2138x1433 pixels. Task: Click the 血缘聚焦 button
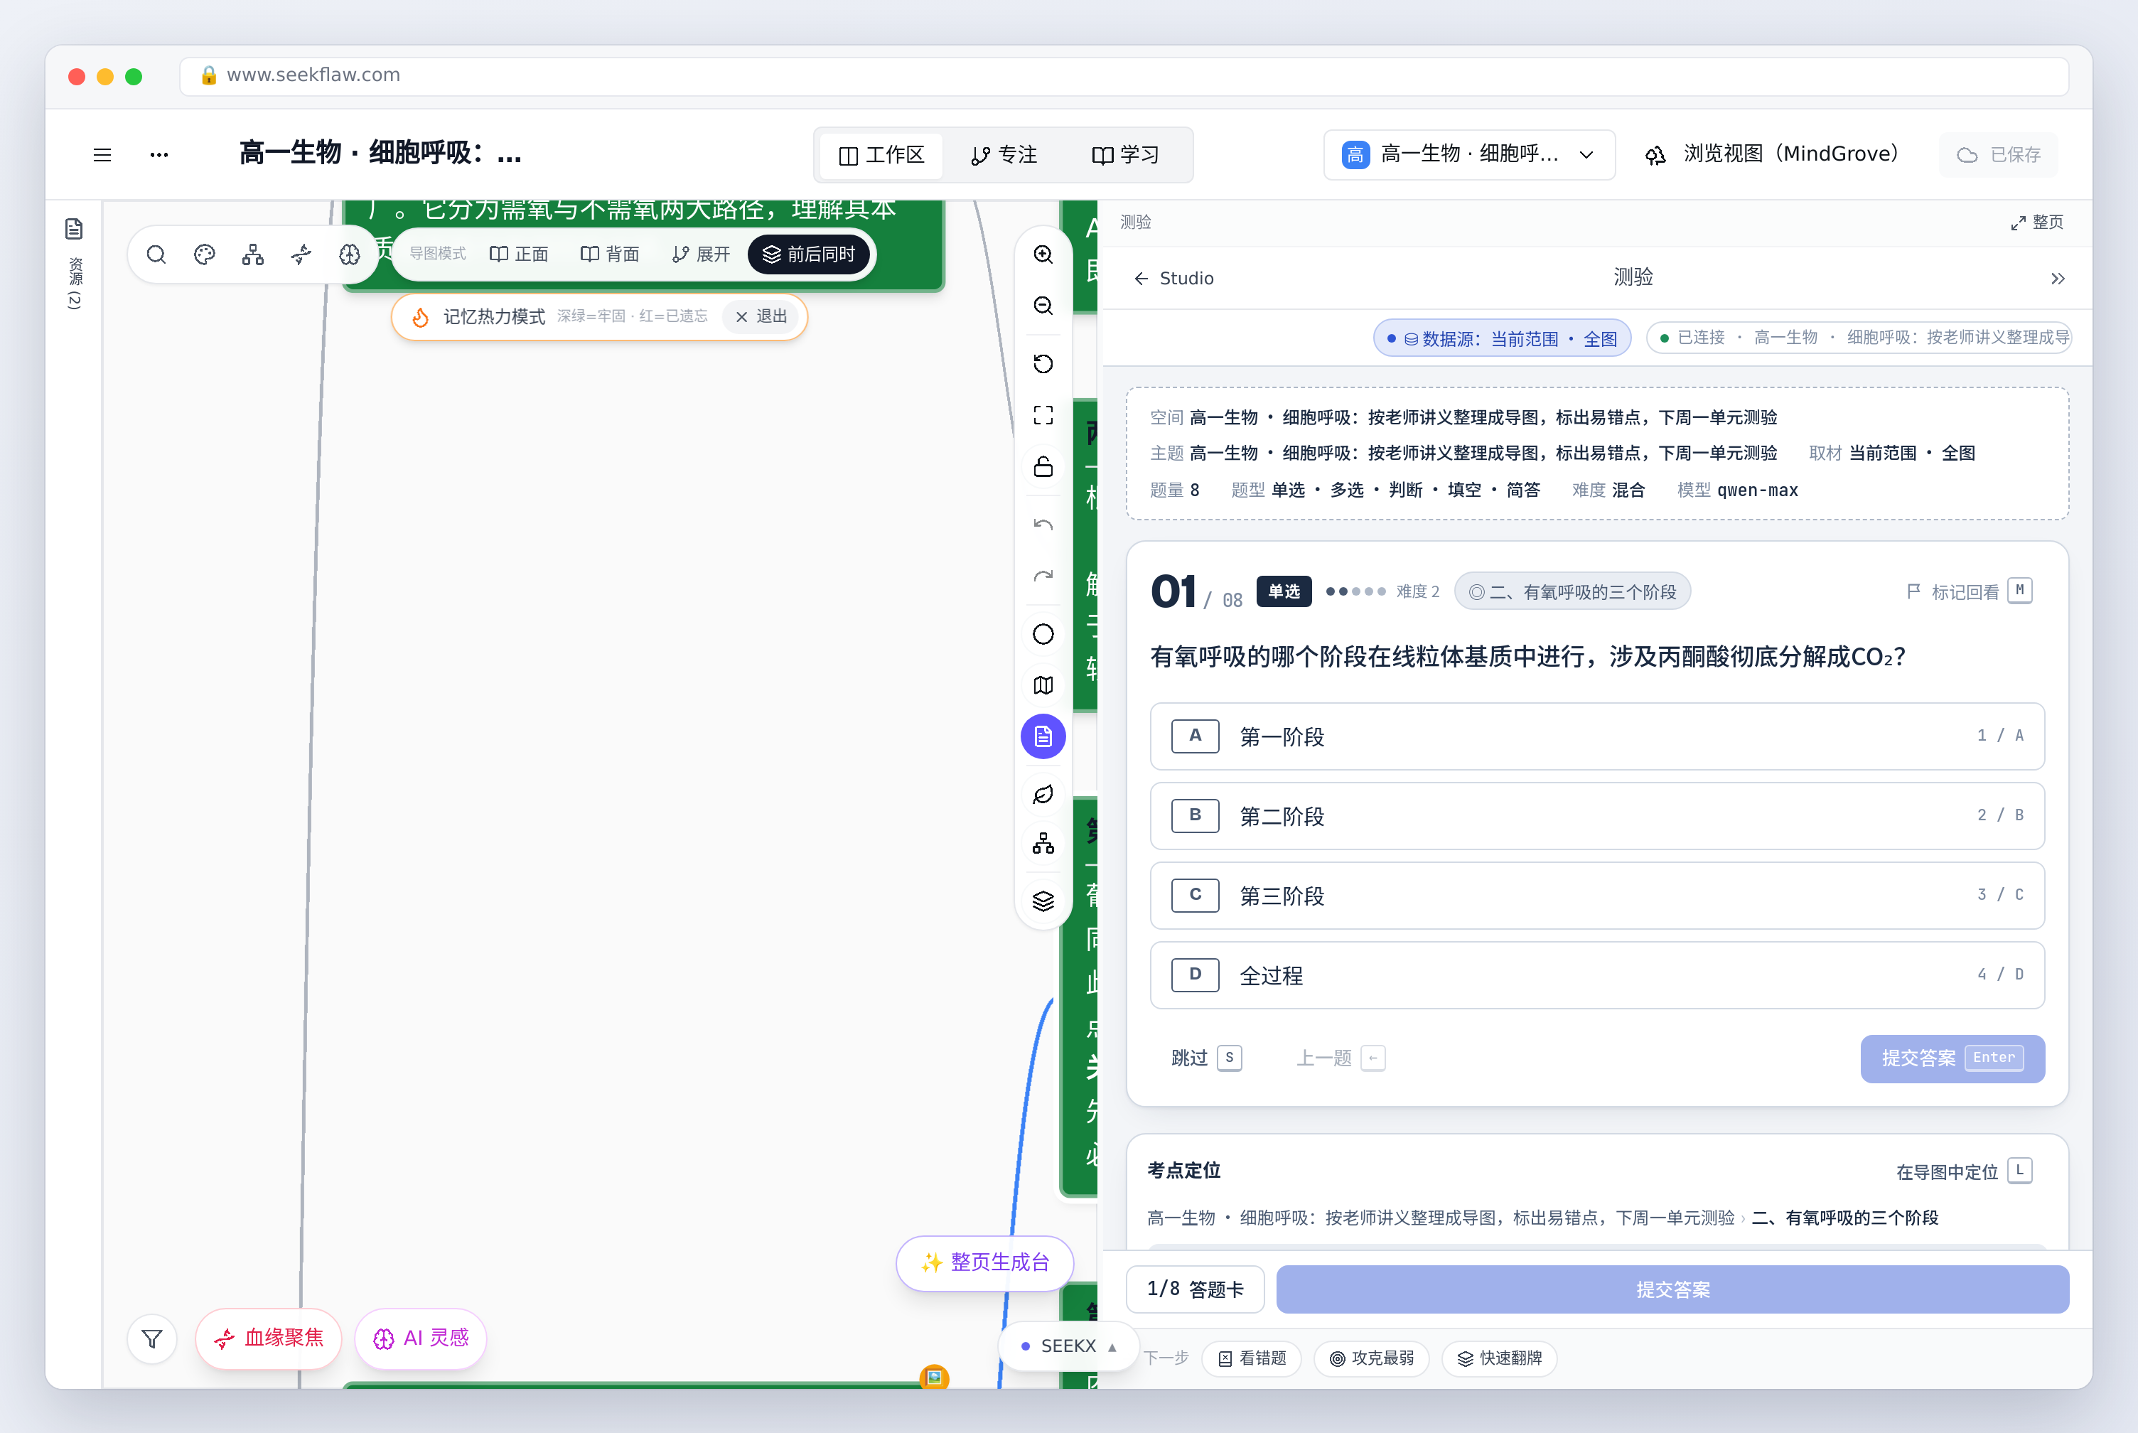(x=269, y=1338)
